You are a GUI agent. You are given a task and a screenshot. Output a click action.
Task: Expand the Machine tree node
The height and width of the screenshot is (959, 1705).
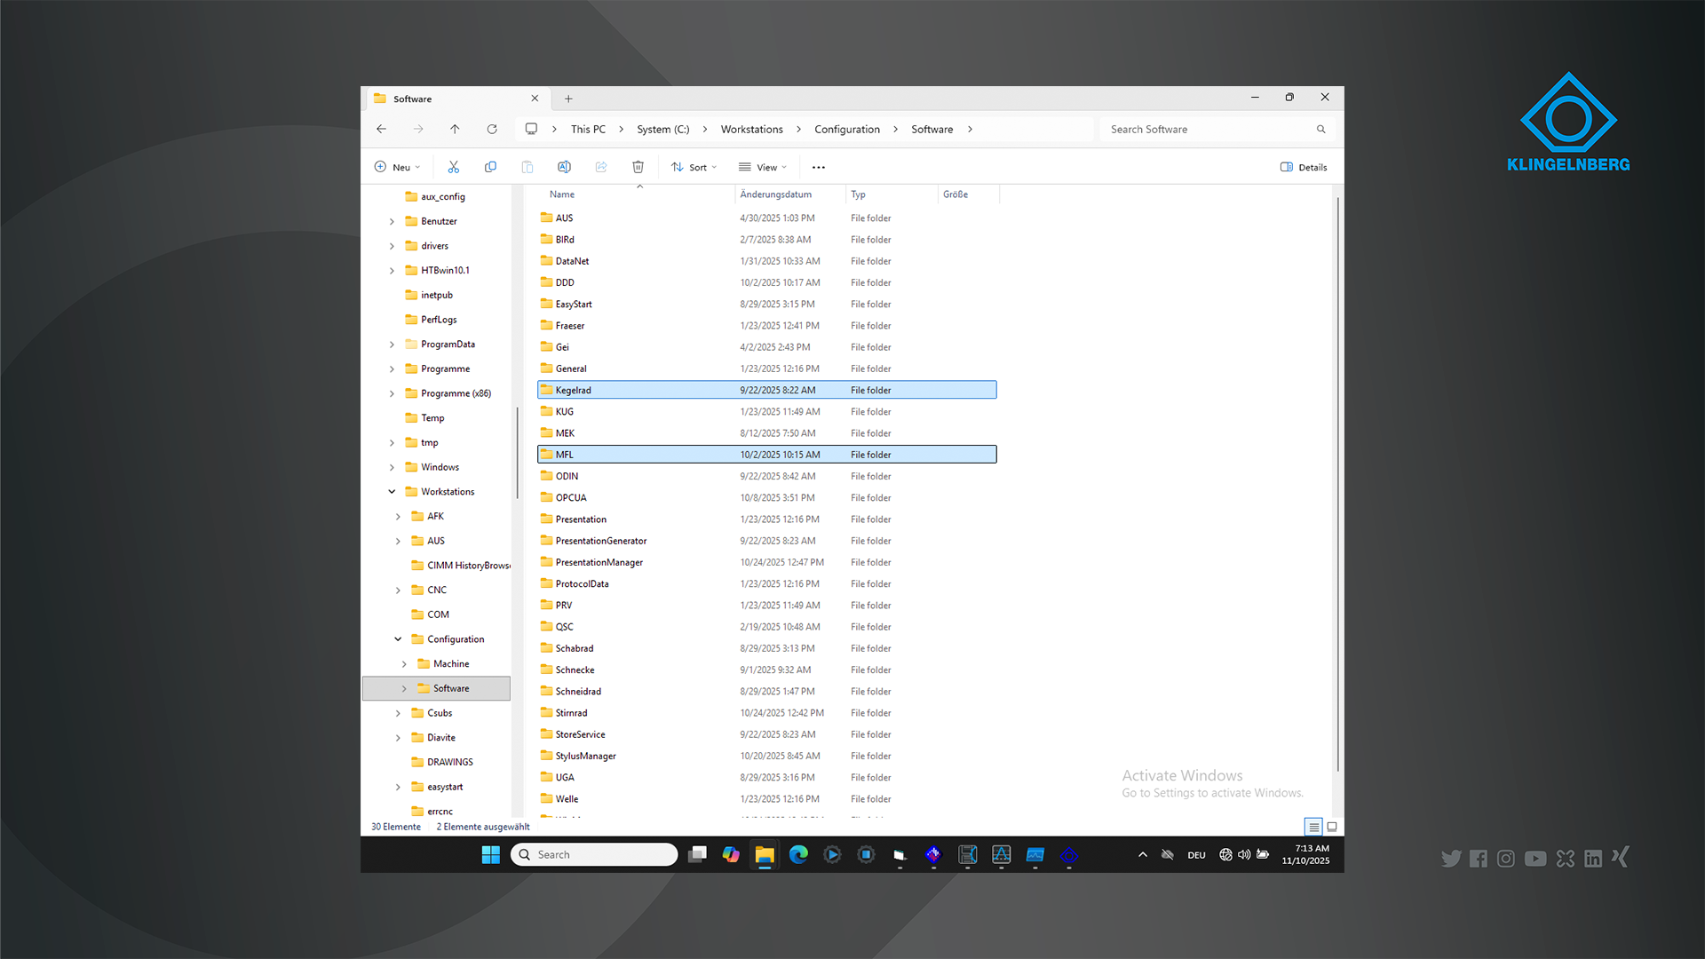(x=404, y=664)
